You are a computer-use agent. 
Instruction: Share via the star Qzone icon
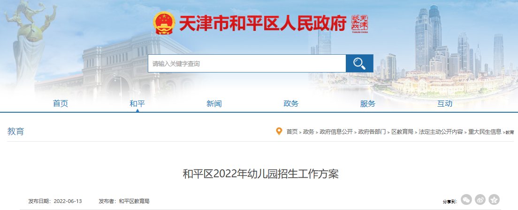494,199
